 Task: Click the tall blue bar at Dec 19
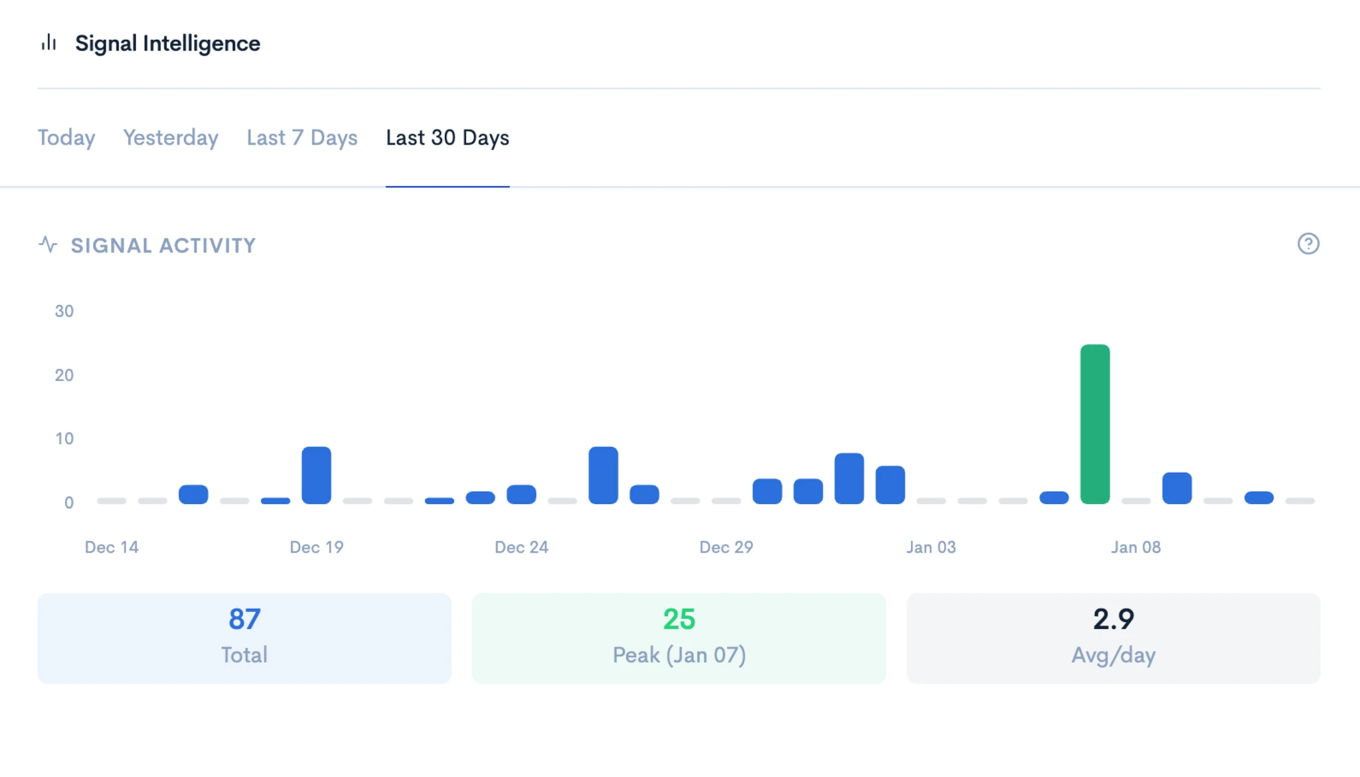pyautogui.click(x=316, y=475)
